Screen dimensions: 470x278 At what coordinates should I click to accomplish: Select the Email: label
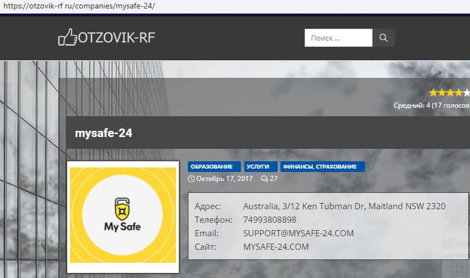point(207,233)
